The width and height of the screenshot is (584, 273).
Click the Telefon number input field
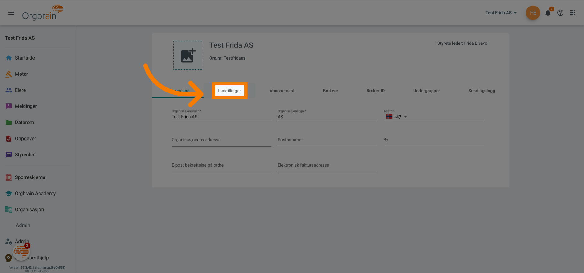[446, 117]
